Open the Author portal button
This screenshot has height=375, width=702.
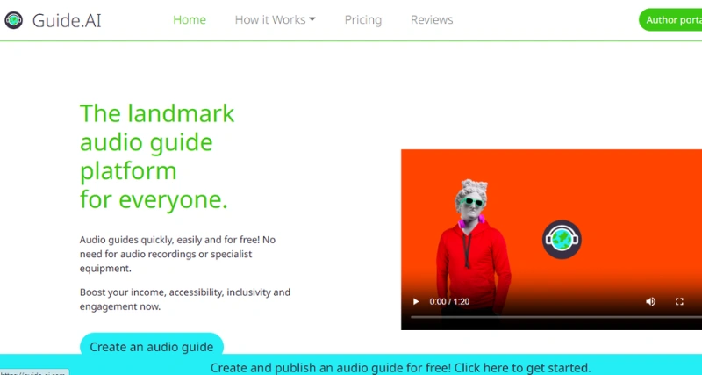[x=670, y=19]
